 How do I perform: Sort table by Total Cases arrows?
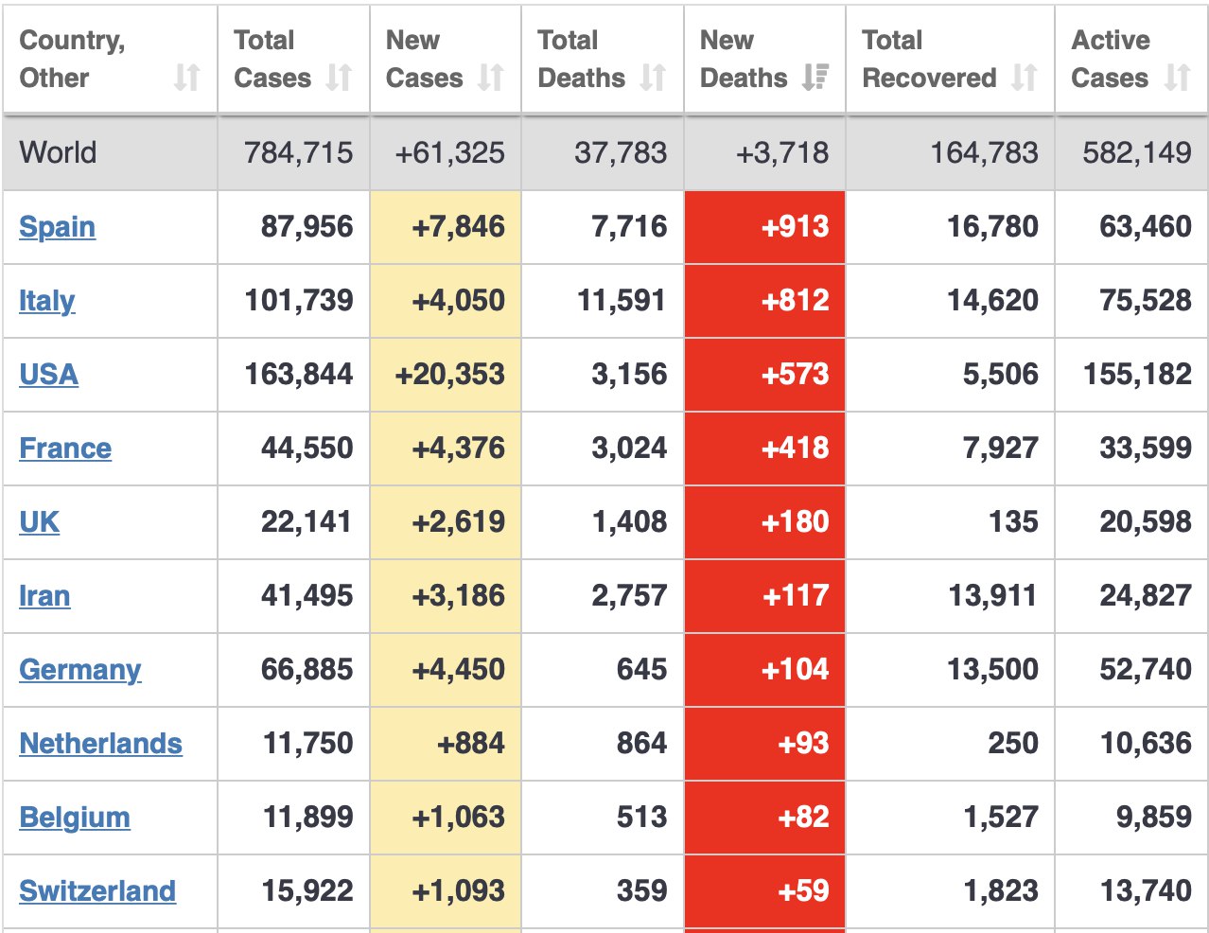coord(339,78)
